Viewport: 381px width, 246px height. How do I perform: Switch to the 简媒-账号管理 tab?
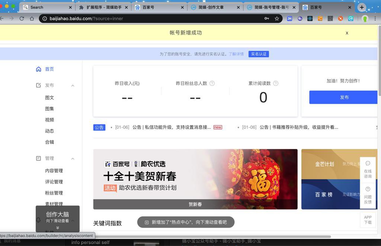click(271, 7)
